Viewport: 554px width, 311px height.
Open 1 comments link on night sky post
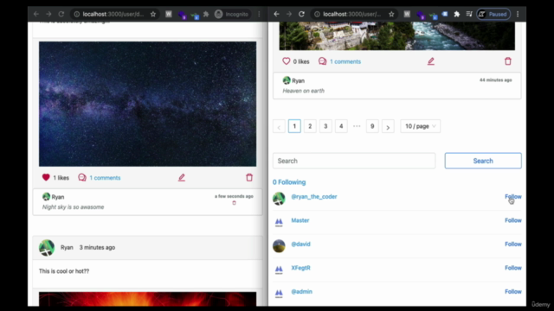tap(105, 178)
